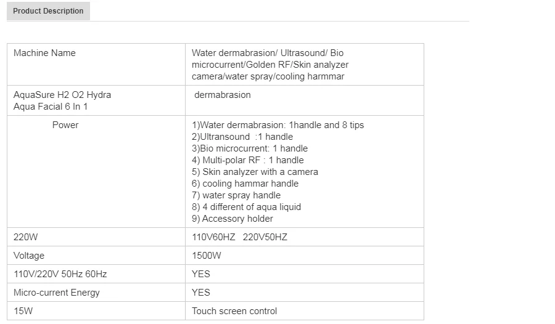555x324 pixels.
Task: Click the Accessory holder line
Action: [232, 219]
